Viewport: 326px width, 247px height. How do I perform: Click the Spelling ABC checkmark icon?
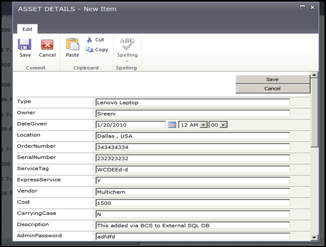[127, 44]
